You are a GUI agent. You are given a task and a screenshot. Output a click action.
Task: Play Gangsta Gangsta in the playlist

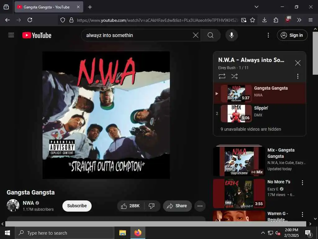click(260, 93)
